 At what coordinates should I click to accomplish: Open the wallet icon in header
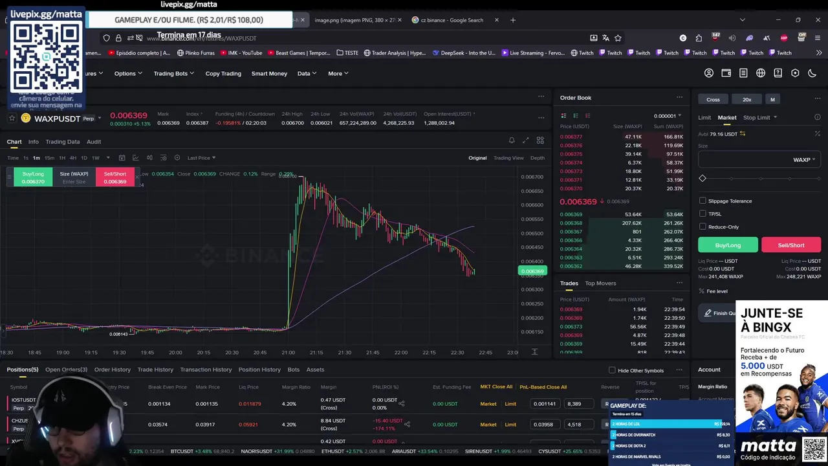726,73
